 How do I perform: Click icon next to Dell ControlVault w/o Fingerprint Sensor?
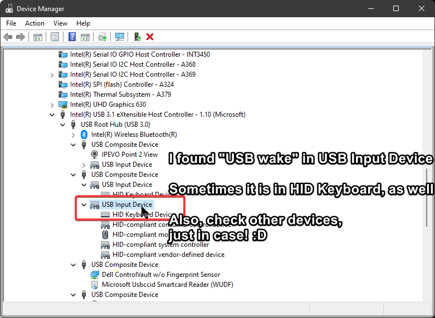click(95, 275)
